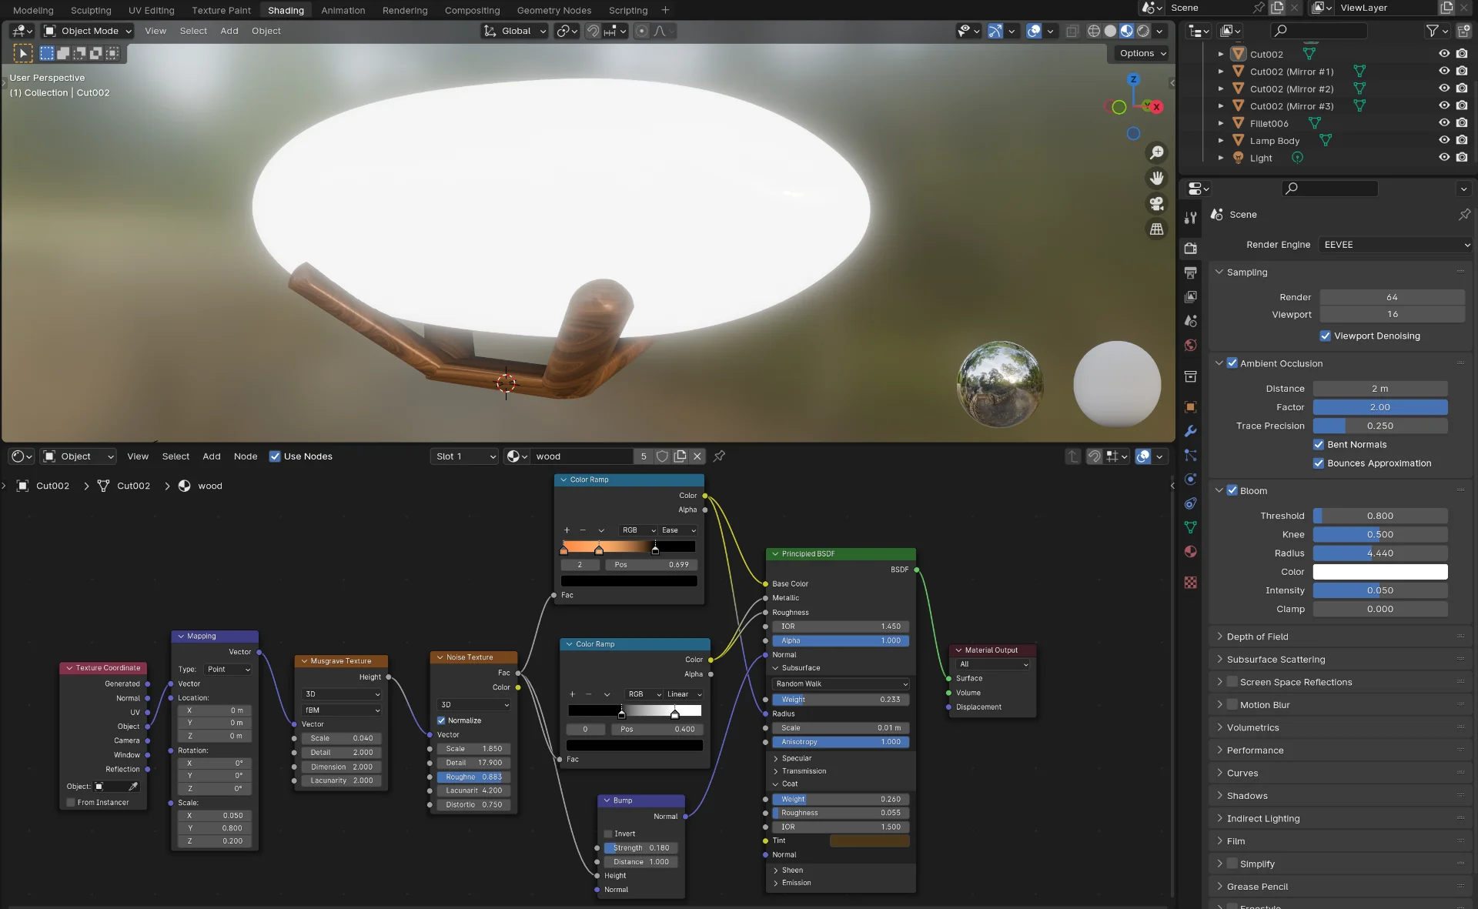Image resolution: width=1478 pixels, height=909 pixels.
Task: Disable the Bent Normals checkbox
Action: tap(1319, 445)
